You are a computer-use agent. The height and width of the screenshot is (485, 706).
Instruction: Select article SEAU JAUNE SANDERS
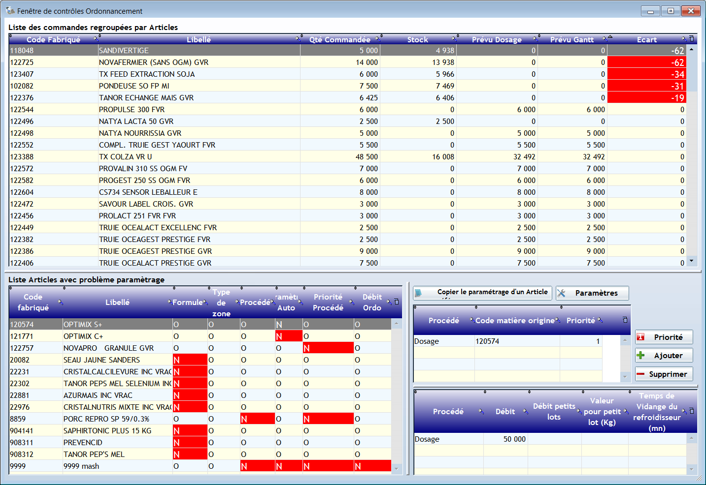[x=200, y=360]
